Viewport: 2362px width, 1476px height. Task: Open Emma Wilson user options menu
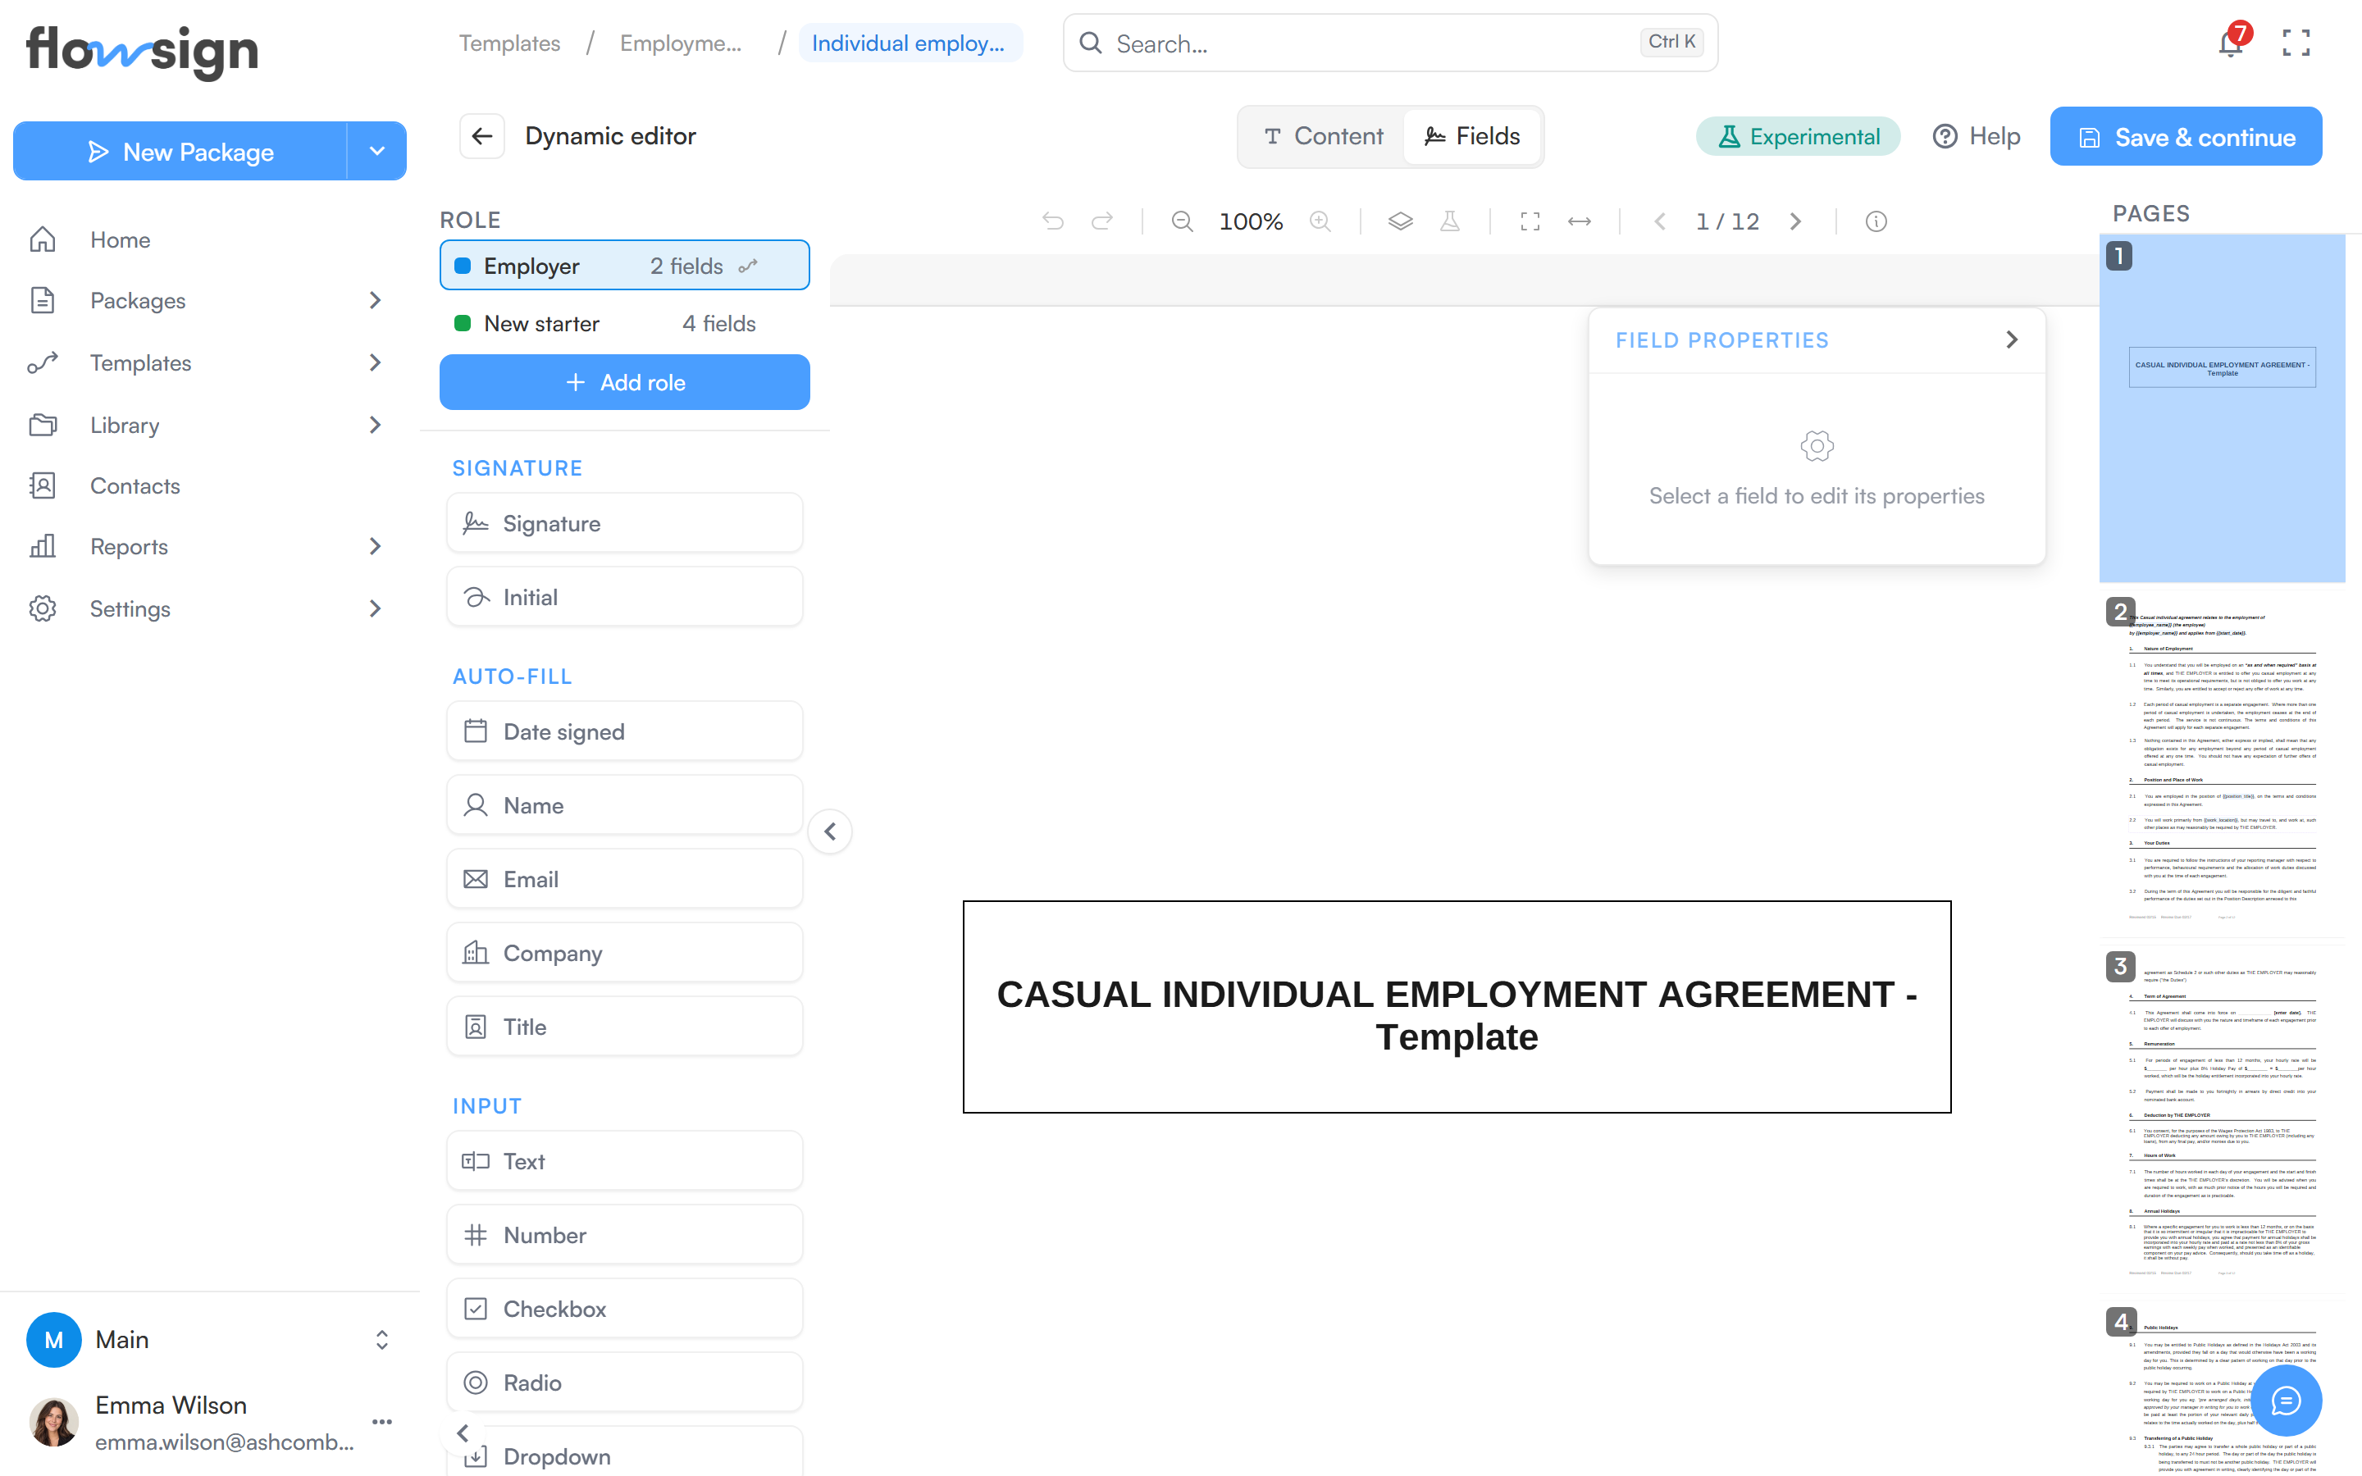[x=381, y=1421]
